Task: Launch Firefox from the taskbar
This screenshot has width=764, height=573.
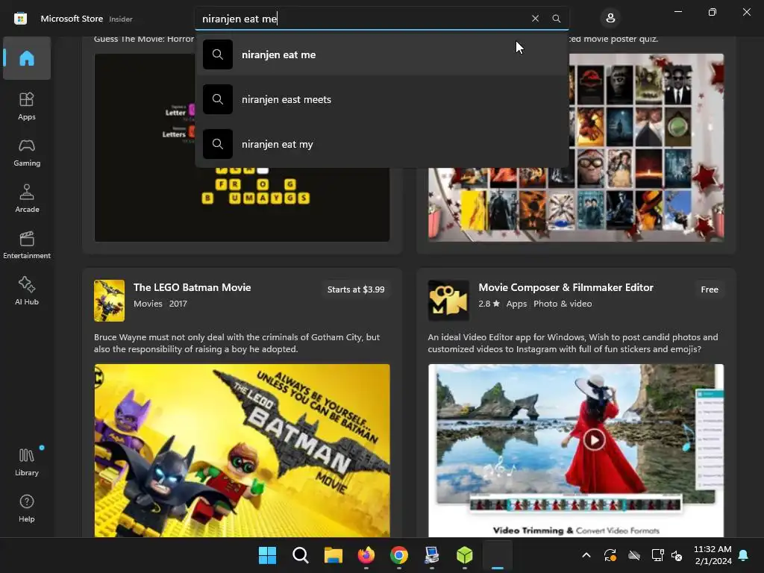Action: [366, 555]
